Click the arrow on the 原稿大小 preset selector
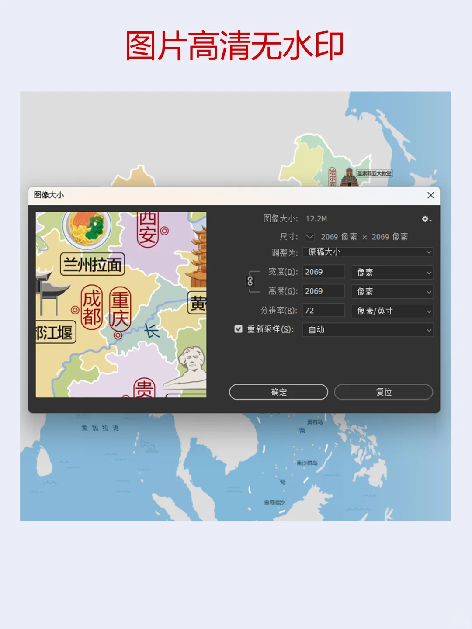The height and width of the screenshot is (629, 472). pyautogui.click(x=429, y=252)
